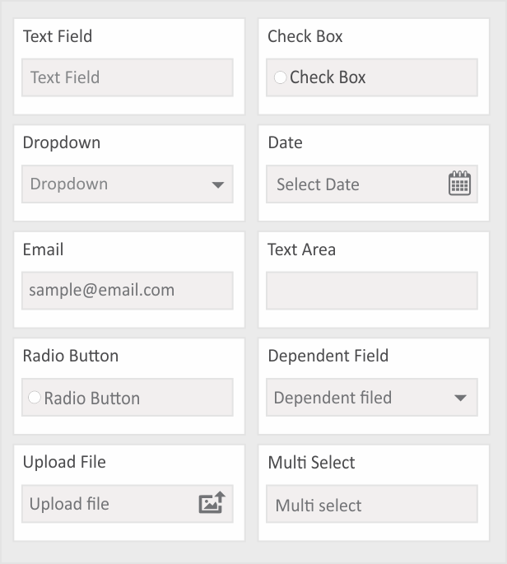Click the "Check Box" card heading
The image size is (507, 564).
305,36
